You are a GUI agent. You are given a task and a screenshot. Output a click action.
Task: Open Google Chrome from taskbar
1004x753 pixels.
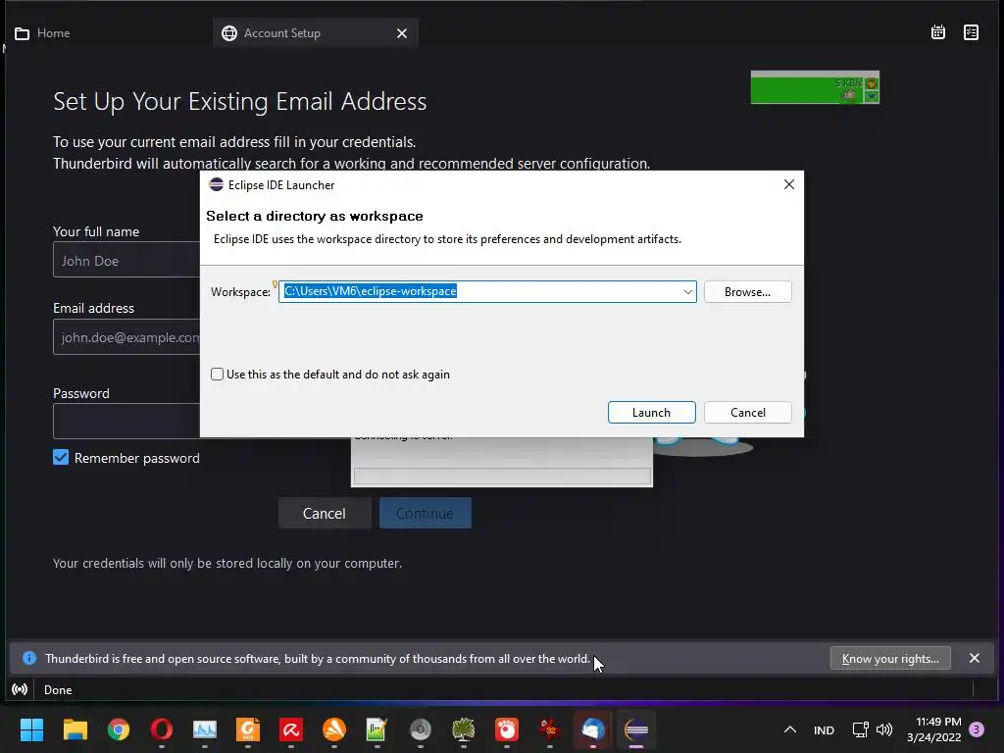[119, 729]
